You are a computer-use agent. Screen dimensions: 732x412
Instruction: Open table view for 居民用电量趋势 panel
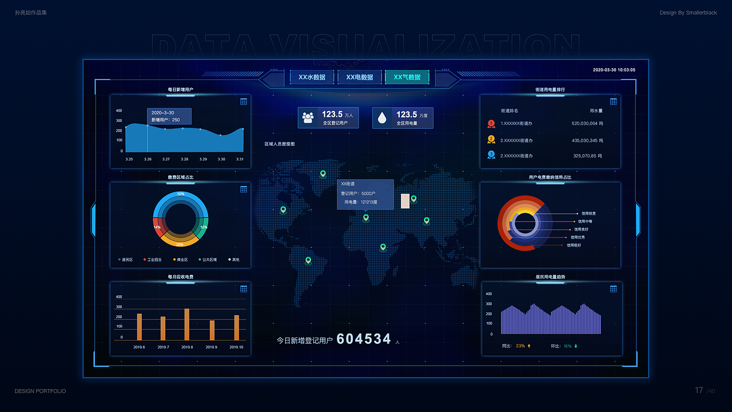tap(614, 289)
